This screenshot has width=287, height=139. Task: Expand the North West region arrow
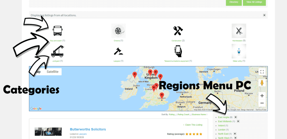click(235, 138)
